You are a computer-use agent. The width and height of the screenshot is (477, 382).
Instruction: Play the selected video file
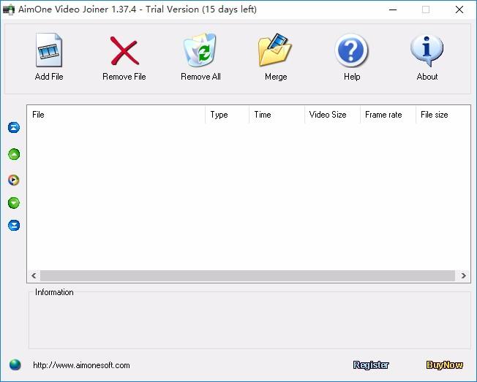(14, 180)
